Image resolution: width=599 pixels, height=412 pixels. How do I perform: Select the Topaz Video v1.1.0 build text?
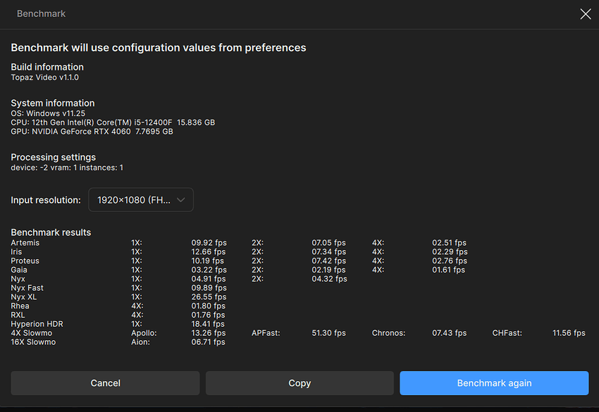point(44,77)
